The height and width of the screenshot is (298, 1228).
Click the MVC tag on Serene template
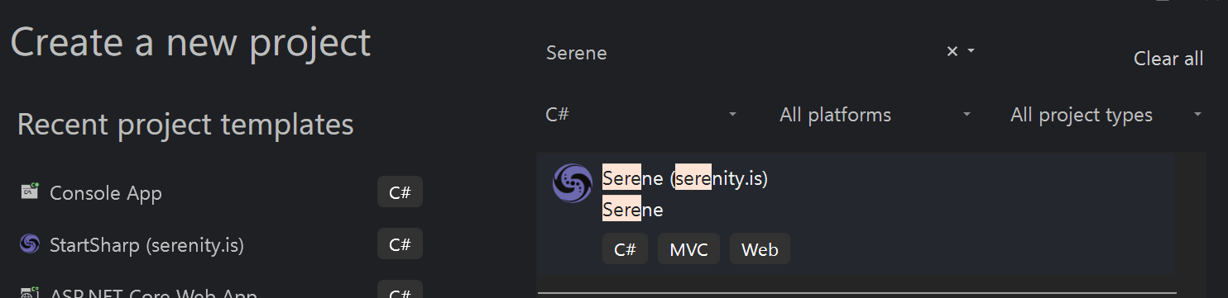coord(689,249)
